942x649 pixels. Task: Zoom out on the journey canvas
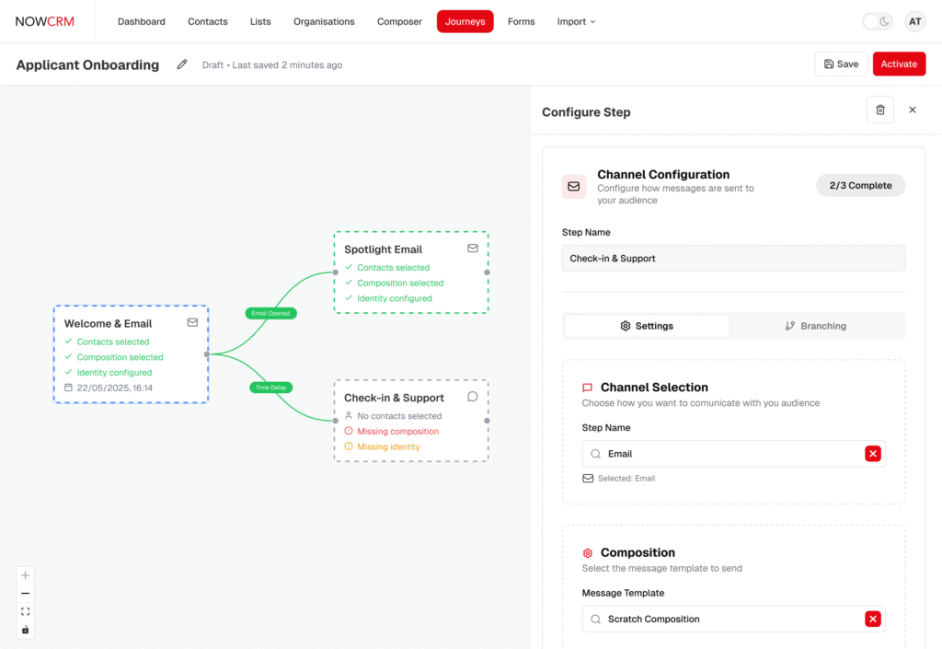coord(25,594)
